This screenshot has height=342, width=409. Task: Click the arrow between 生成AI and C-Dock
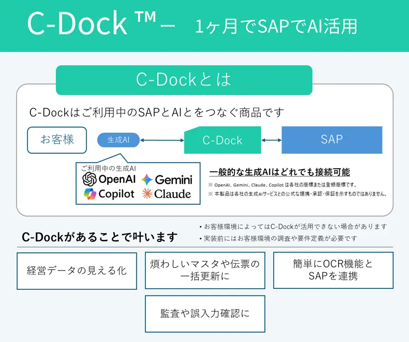pyautogui.click(x=162, y=140)
